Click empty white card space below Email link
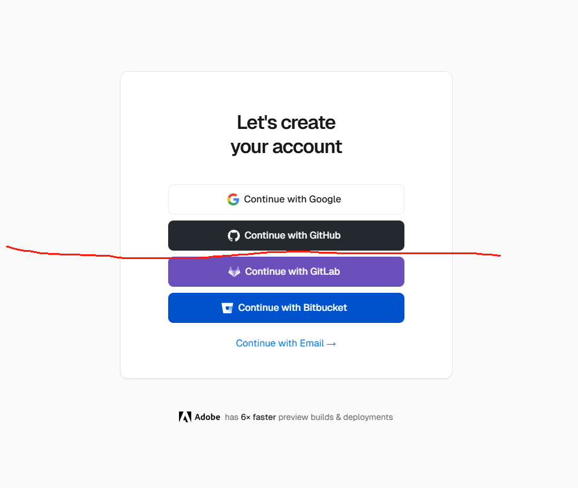This screenshot has height=488, width=578. coord(286,363)
